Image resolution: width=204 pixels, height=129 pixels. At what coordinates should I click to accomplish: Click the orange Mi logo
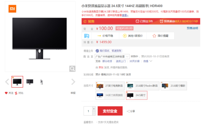(x=12, y=9)
